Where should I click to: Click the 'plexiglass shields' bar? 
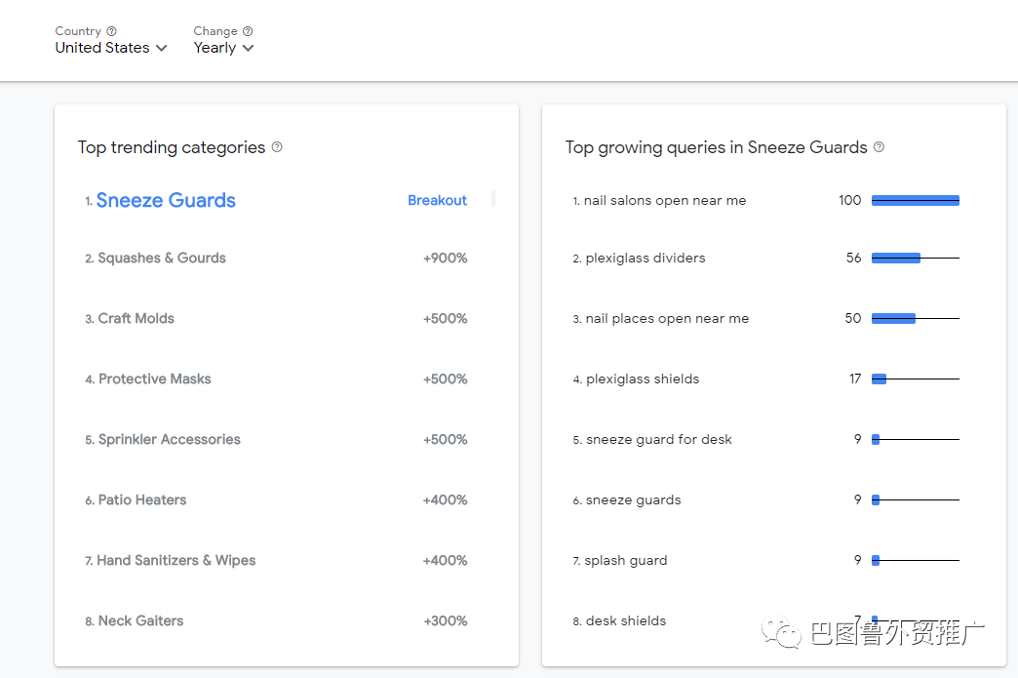880,379
